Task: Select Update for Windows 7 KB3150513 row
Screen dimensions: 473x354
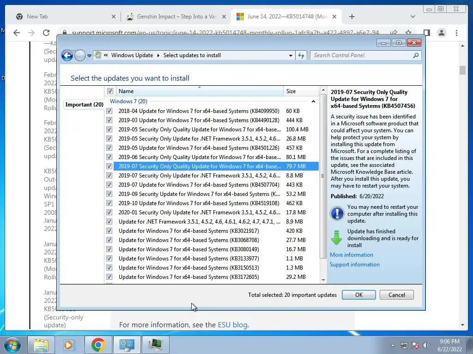Action: pyautogui.click(x=216, y=268)
